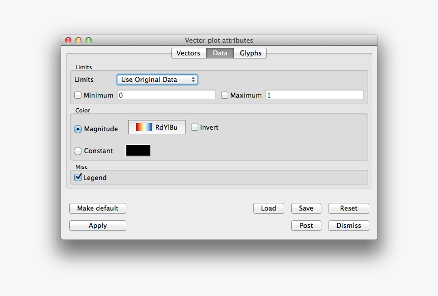This screenshot has height=296, width=438.
Task: Pick a new constant color swatch
Action: tap(138, 151)
